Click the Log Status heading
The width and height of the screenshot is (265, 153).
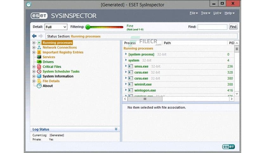point(41,129)
